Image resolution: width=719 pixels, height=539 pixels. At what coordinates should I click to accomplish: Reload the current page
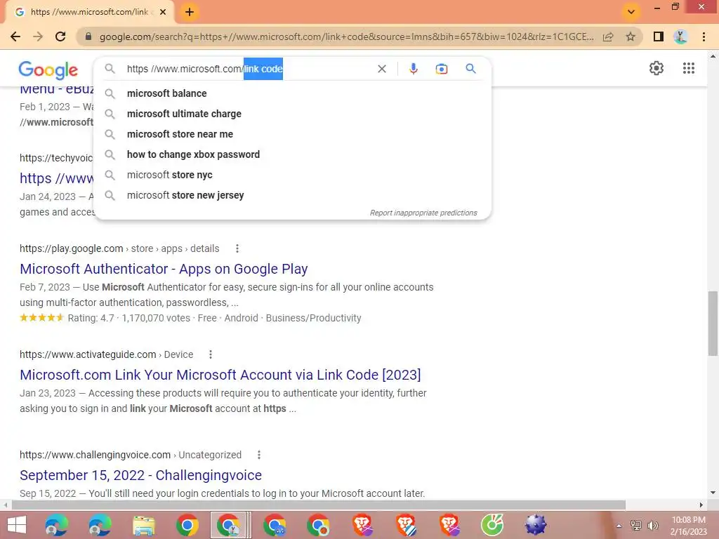click(x=60, y=36)
